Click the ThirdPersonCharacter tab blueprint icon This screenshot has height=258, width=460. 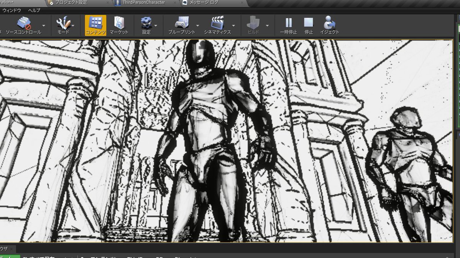point(117,3)
